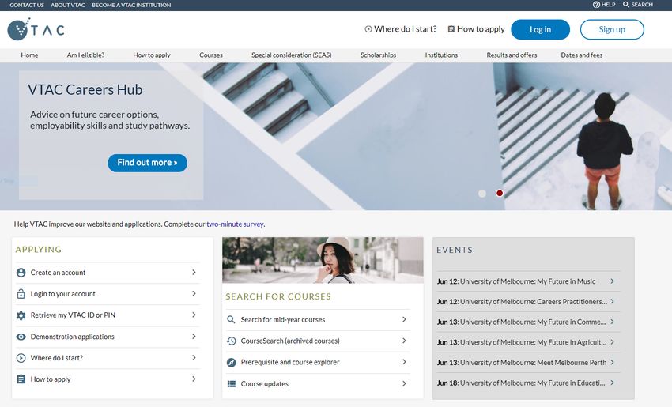672x407 pixels.
Task: Click the person icon next to Create an account
Action: pyautogui.click(x=21, y=273)
